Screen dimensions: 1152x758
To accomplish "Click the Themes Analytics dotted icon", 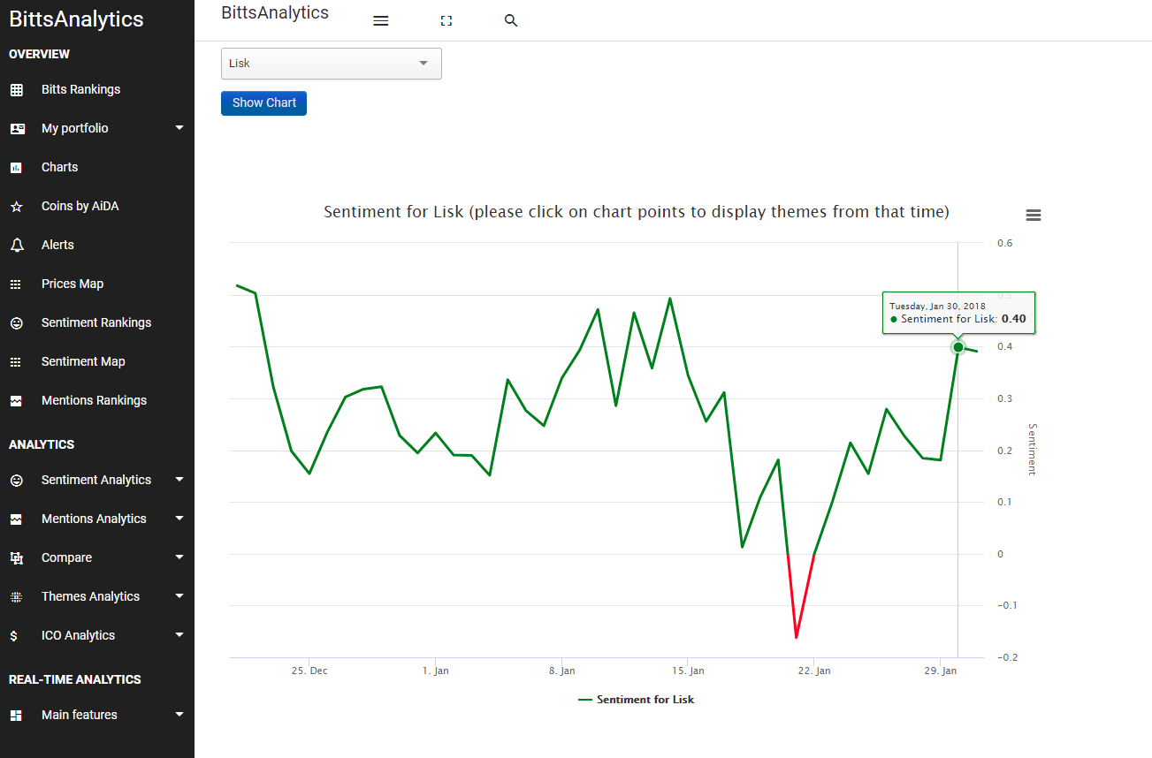I will 16,597.
